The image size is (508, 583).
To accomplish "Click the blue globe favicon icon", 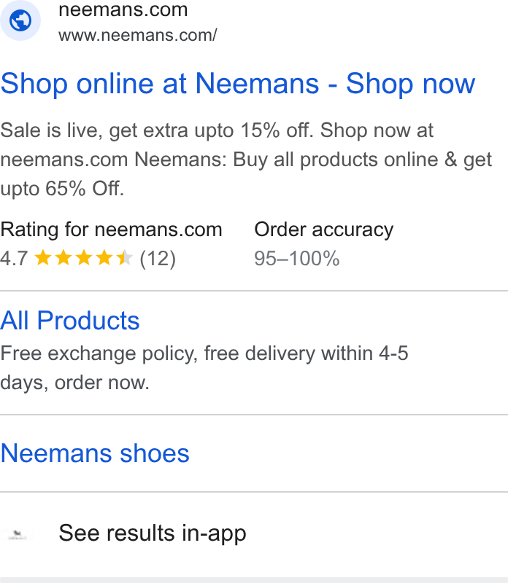I will (x=20, y=20).
